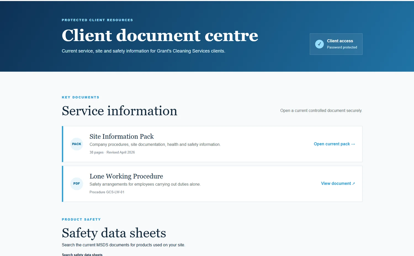This screenshot has height=256, width=414.
Task: Click the Safety data sheets heading
Action: (114, 233)
